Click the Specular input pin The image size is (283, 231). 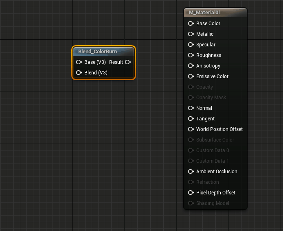point(191,45)
